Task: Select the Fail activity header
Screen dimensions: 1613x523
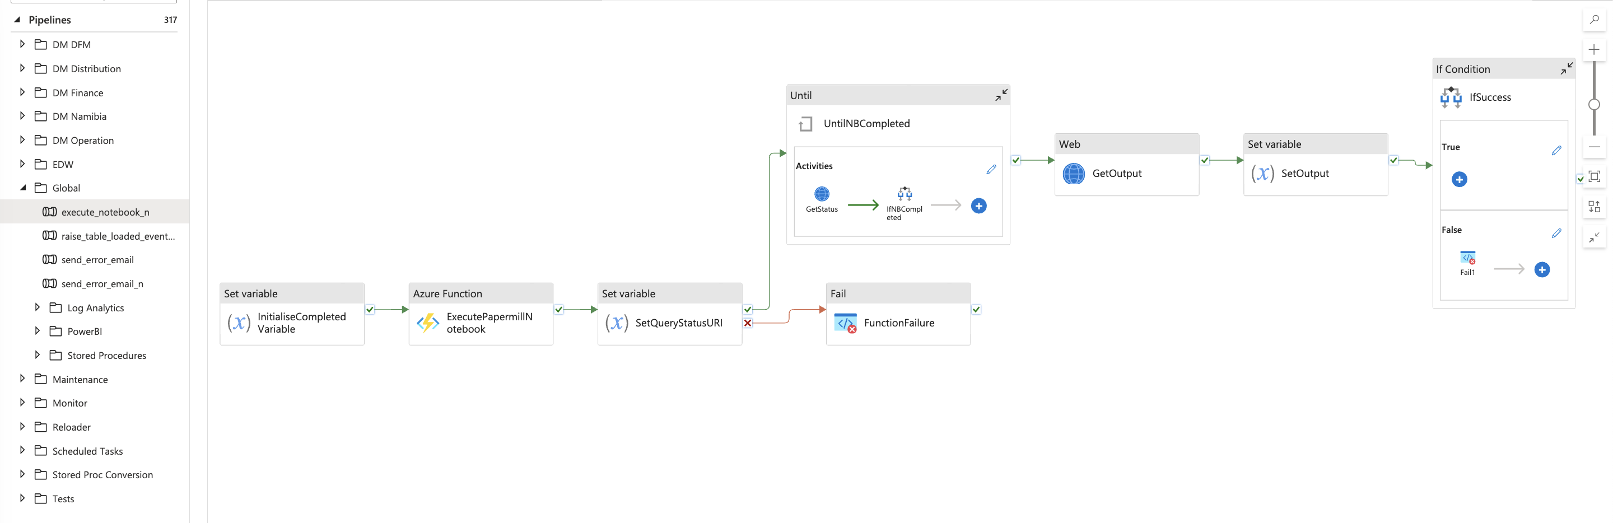Action: coord(898,294)
